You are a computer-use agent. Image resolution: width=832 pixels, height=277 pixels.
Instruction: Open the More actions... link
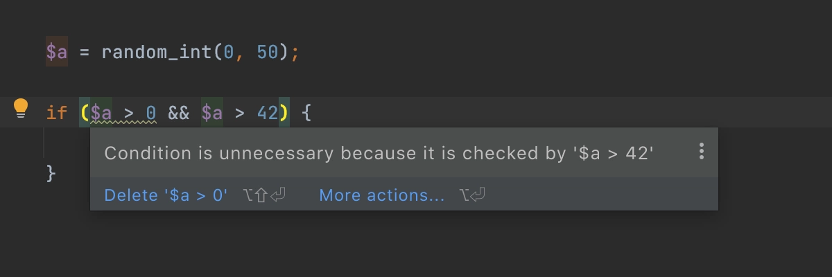[x=382, y=195]
